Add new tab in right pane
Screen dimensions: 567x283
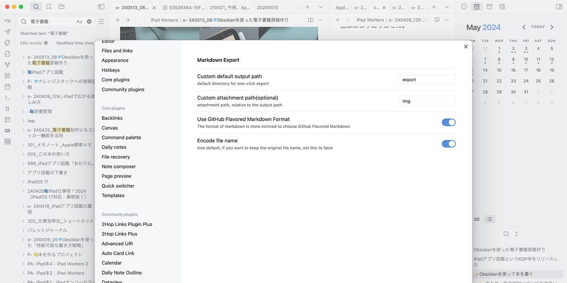(434, 7)
